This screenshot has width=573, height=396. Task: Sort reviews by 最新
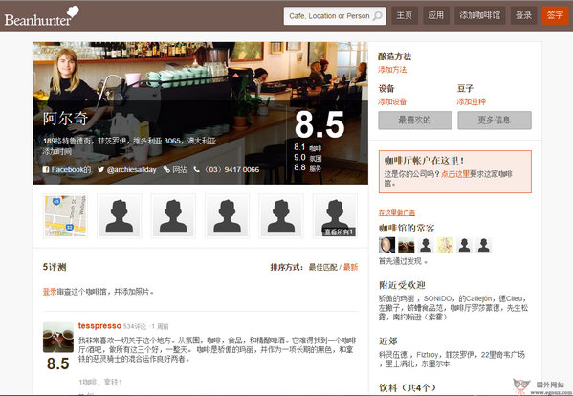350,267
